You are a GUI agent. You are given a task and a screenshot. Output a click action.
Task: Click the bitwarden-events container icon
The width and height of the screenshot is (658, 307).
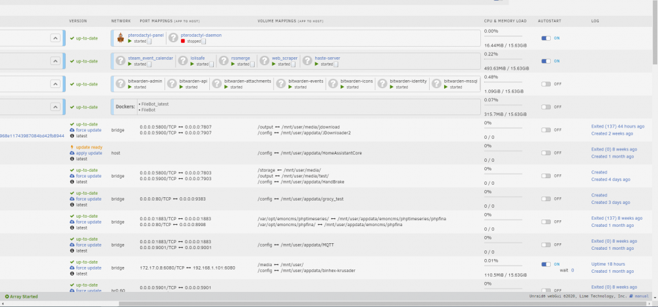pyautogui.click(x=282, y=84)
